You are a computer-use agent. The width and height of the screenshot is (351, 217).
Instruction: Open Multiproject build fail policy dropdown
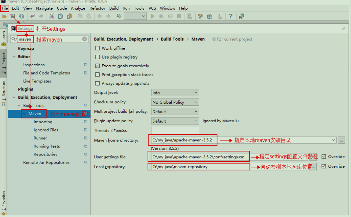pos(175,111)
